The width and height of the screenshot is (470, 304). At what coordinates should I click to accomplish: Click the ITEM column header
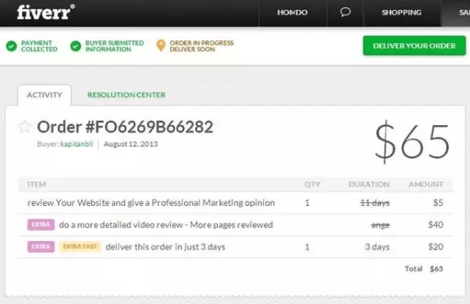click(36, 184)
